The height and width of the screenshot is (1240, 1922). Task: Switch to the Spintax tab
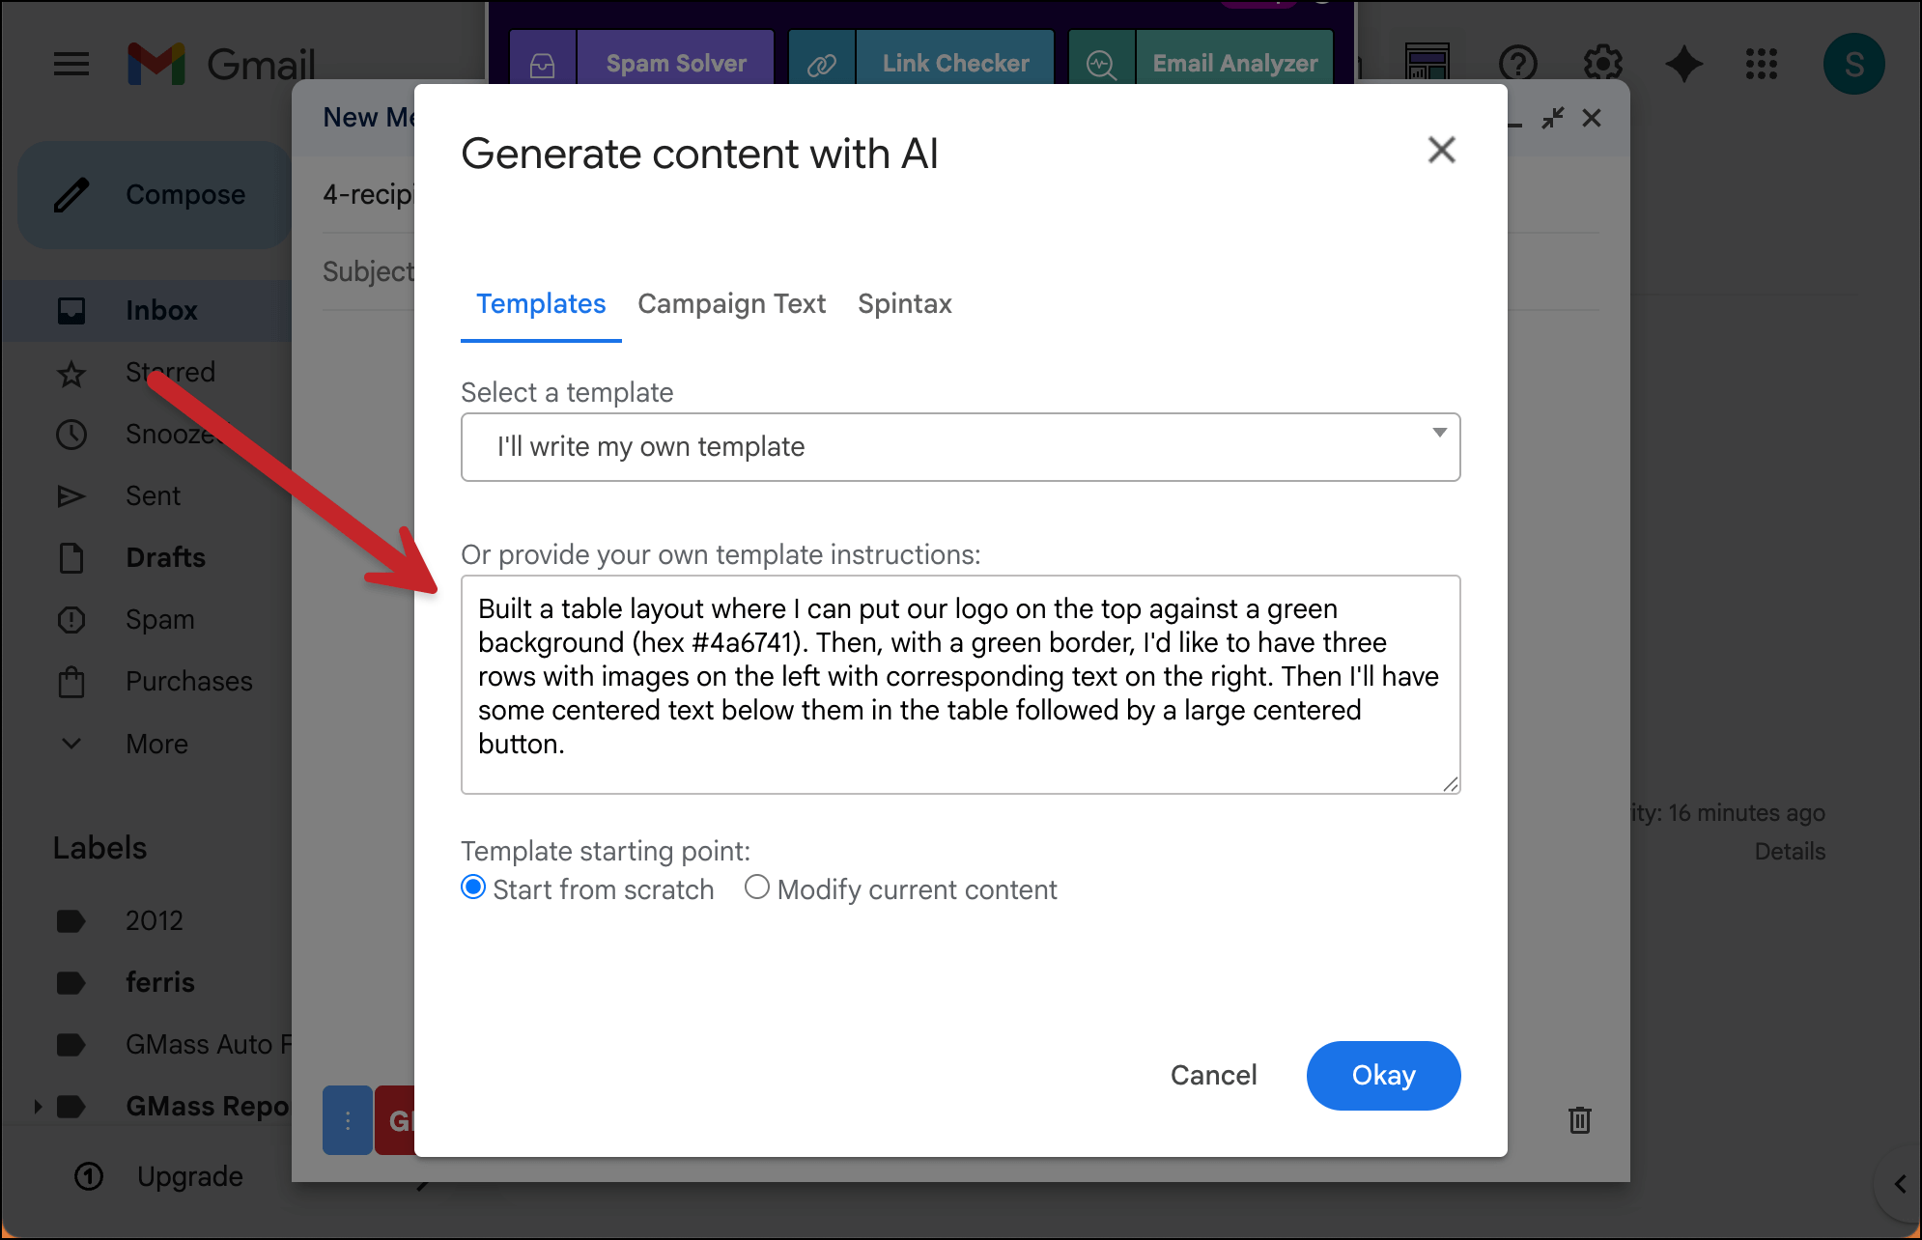[904, 304]
